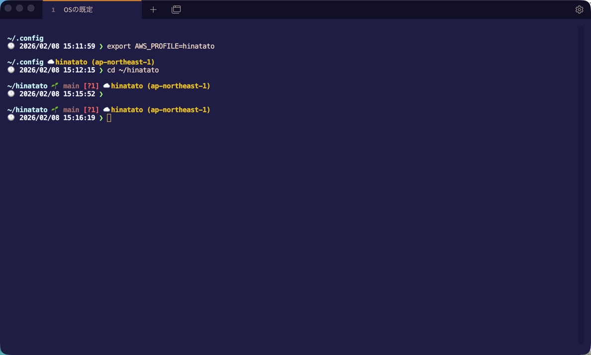Place the cursor at the active prompt block
This screenshot has height=355, width=591.
click(x=109, y=118)
